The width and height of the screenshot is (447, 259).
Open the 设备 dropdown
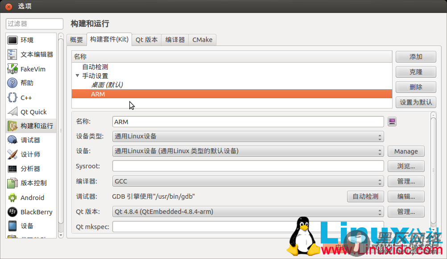(248, 151)
